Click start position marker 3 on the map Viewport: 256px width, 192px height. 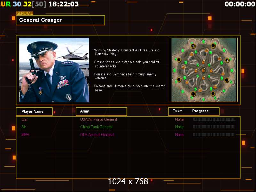click(193, 46)
